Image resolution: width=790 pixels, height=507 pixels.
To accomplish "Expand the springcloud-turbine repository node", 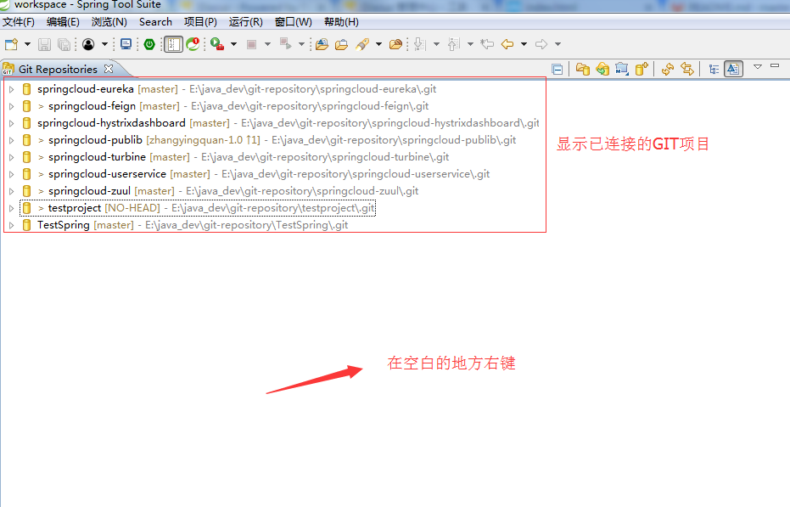I will coord(11,157).
